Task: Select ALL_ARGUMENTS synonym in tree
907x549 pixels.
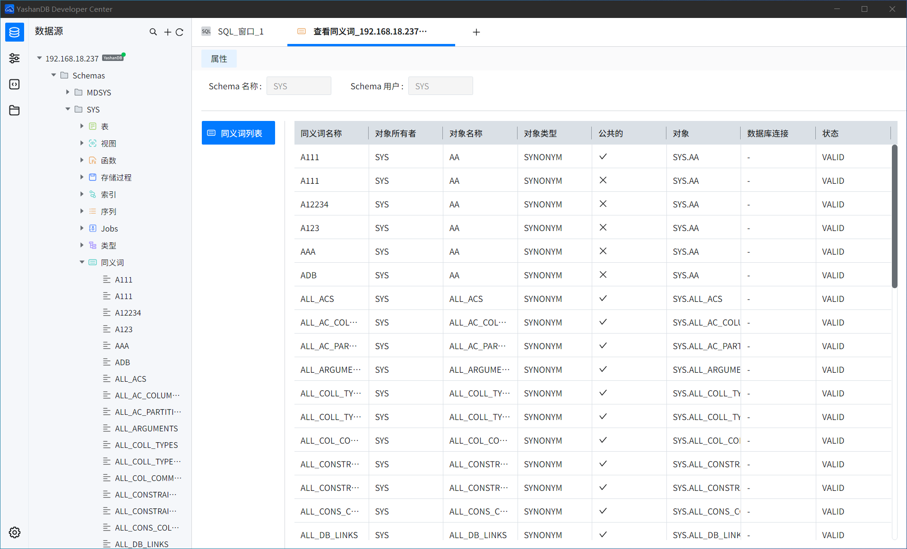Action: (146, 429)
